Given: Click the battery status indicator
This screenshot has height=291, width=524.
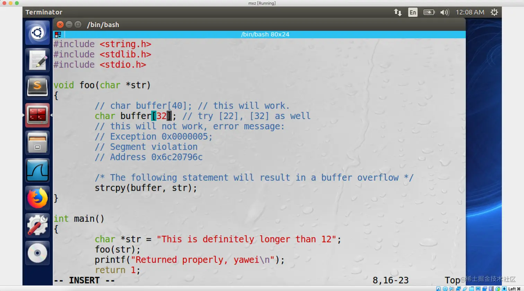Looking at the screenshot, I should [x=429, y=12].
